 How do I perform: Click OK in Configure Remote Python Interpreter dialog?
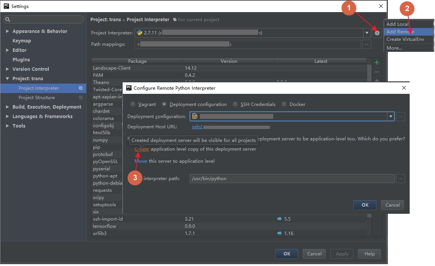[x=365, y=205]
